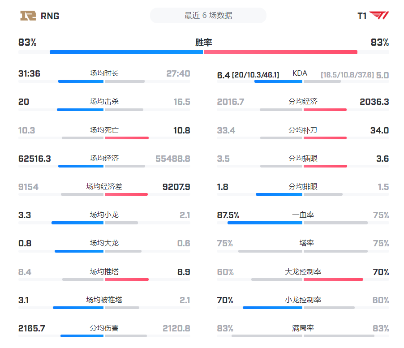Click the 场均小龙 stat label

[x=104, y=215]
